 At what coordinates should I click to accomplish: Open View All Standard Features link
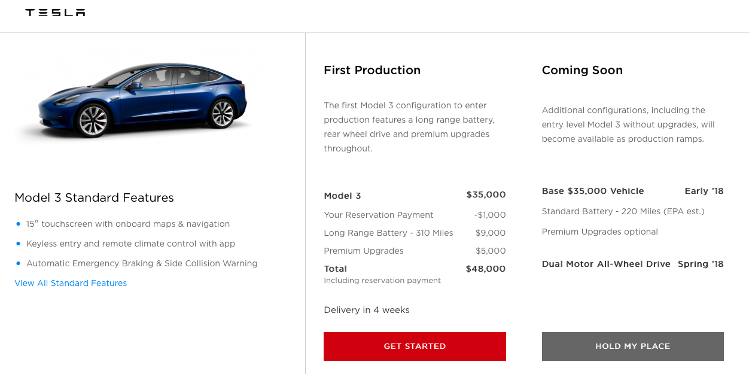tap(71, 283)
